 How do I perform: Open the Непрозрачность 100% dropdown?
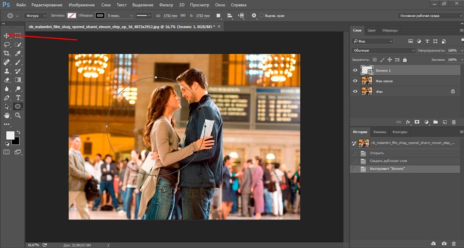click(462, 51)
